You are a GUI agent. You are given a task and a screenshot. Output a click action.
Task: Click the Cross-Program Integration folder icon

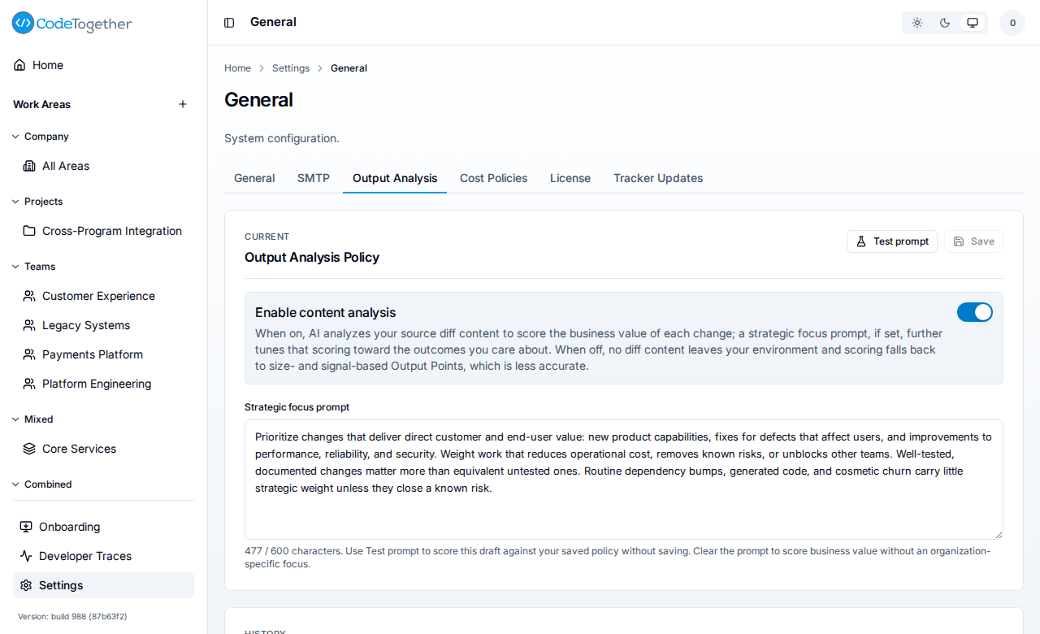(x=29, y=231)
